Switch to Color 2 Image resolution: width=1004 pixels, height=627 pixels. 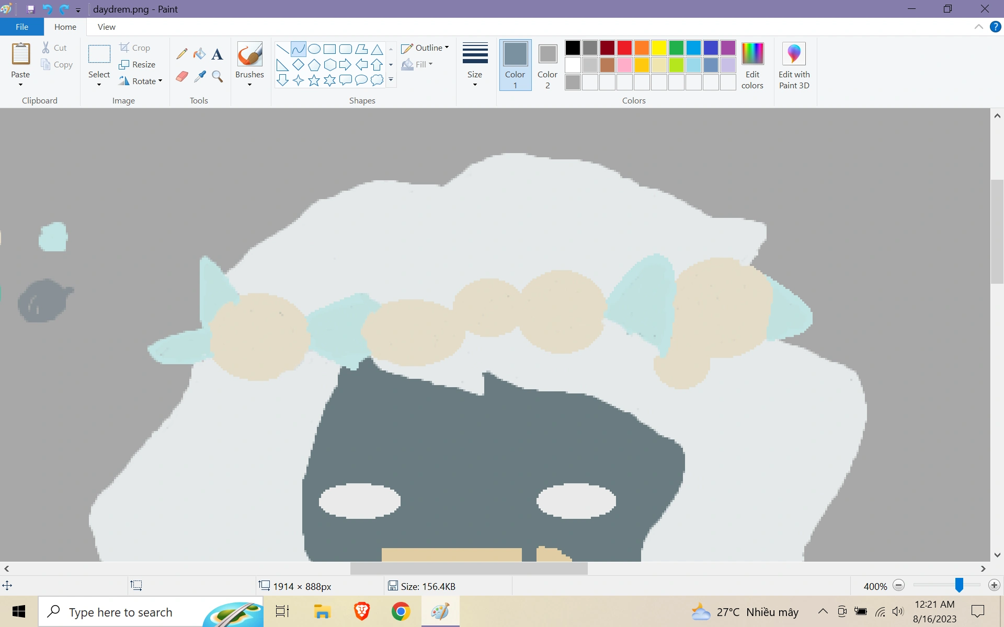pos(547,65)
